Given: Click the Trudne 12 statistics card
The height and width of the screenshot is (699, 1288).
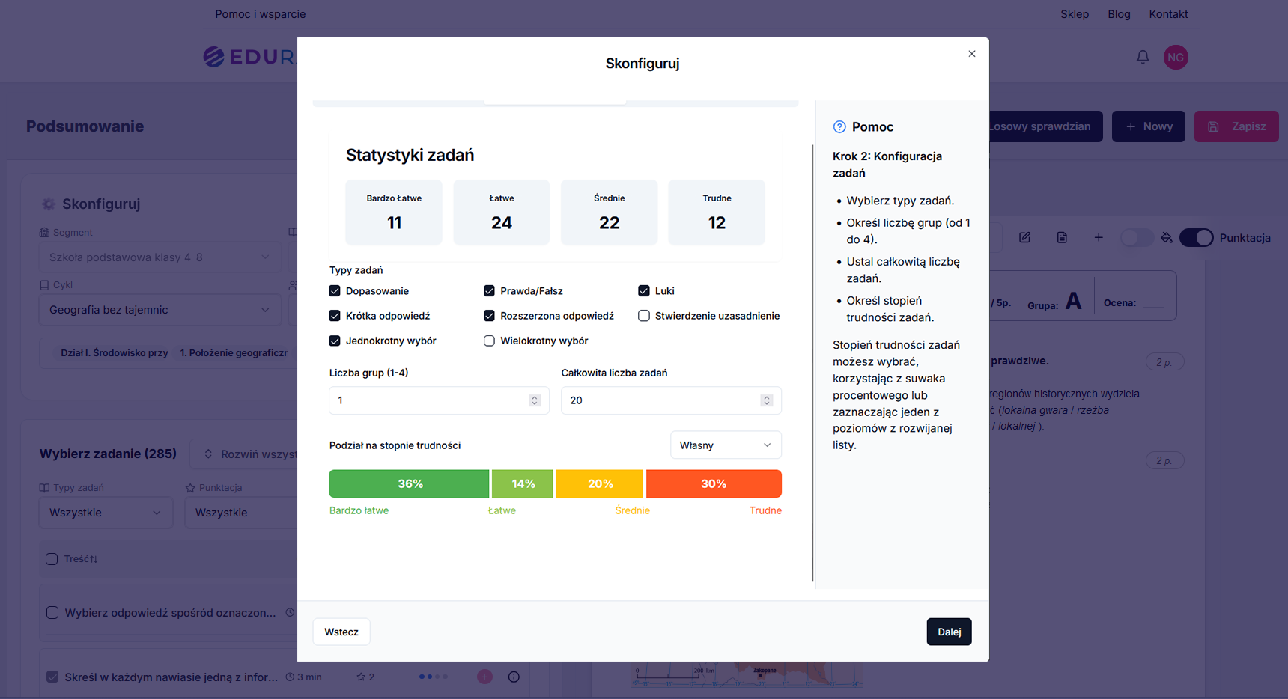Looking at the screenshot, I should 717,212.
